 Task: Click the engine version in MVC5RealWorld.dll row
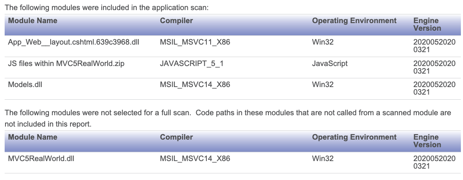click(x=434, y=163)
